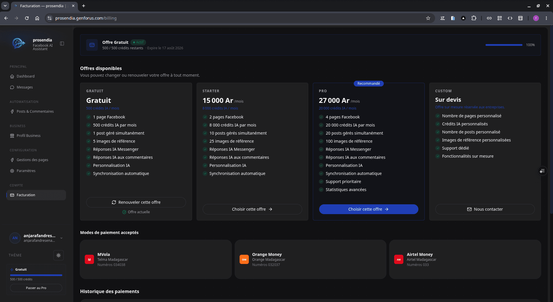Open the tab search dropdown
This screenshot has height=302, width=553.
point(5,6)
